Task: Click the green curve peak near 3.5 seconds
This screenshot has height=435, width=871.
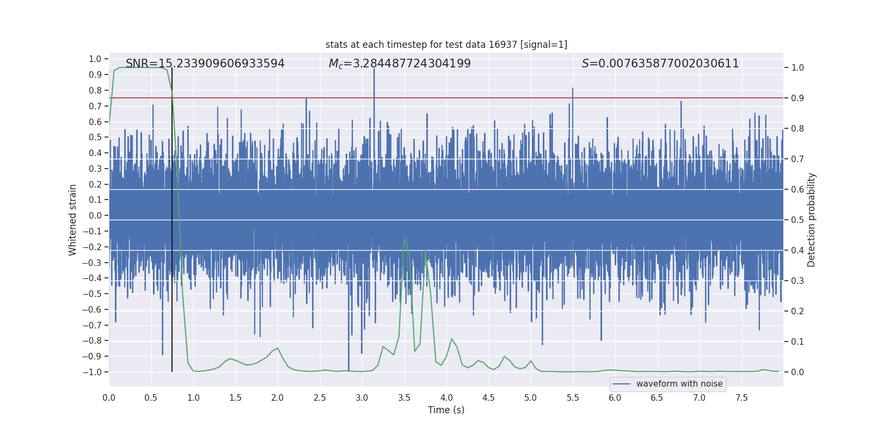Action: click(x=404, y=239)
